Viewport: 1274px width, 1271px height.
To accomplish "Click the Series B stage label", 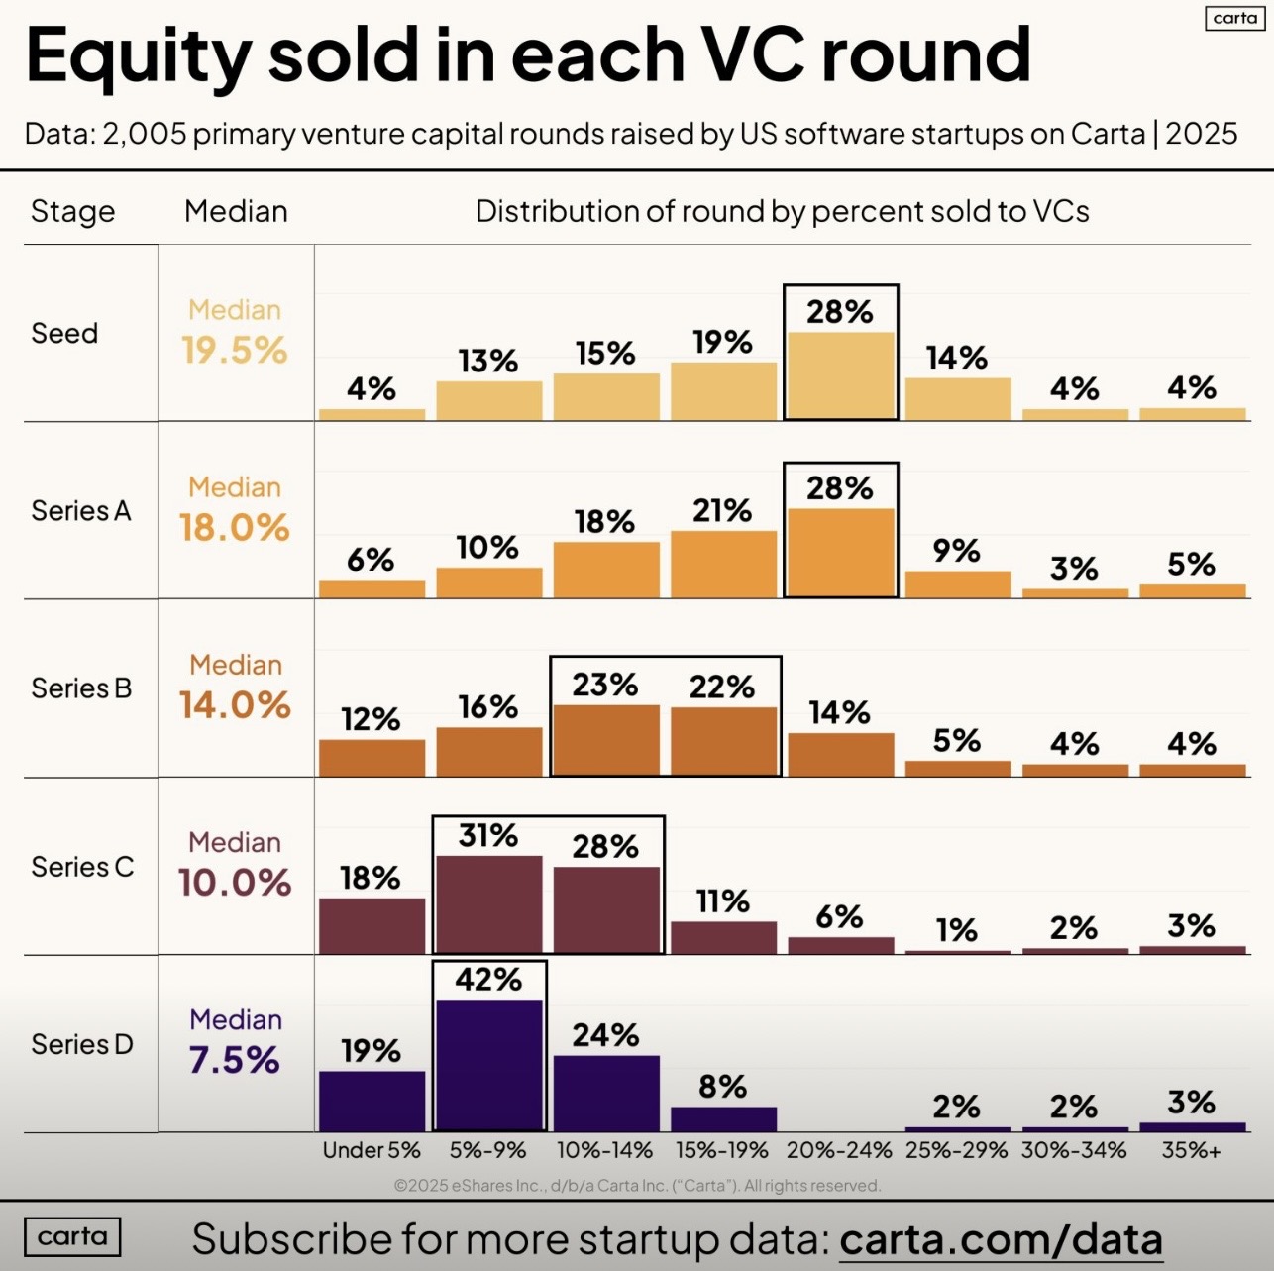I will (81, 688).
